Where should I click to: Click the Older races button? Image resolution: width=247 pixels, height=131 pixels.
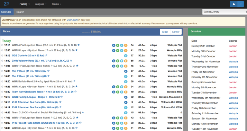pos(165,32)
